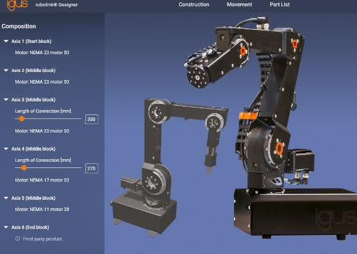Select Axis 1 text Motor: NEMA 23 motor 50
Viewport: 357px width, 254px height.
tap(42, 52)
